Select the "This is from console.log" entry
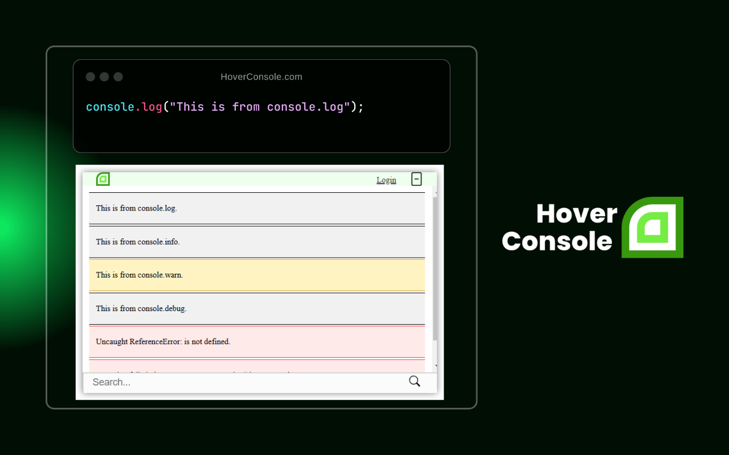Screen dimensions: 729x455 tap(228, 208)
